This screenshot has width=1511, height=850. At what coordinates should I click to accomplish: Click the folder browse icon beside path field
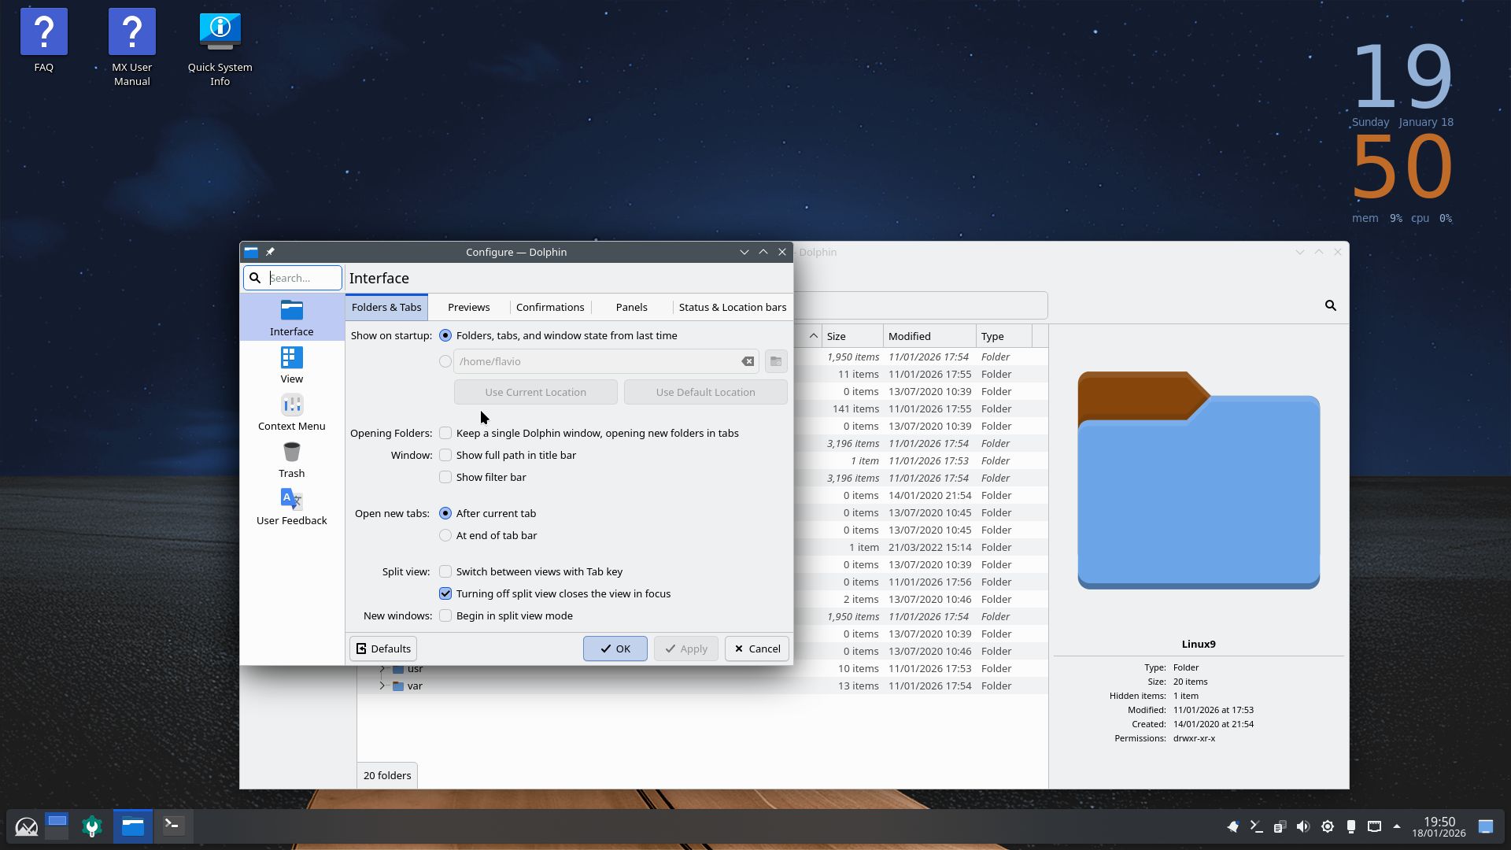coord(775,361)
